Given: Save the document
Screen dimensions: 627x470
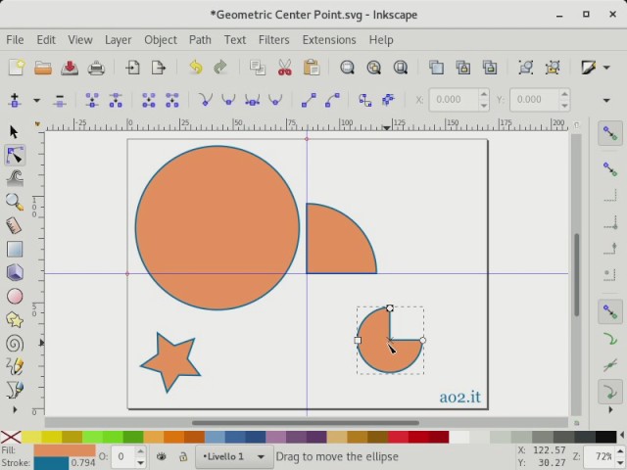Looking at the screenshot, I should click(70, 68).
